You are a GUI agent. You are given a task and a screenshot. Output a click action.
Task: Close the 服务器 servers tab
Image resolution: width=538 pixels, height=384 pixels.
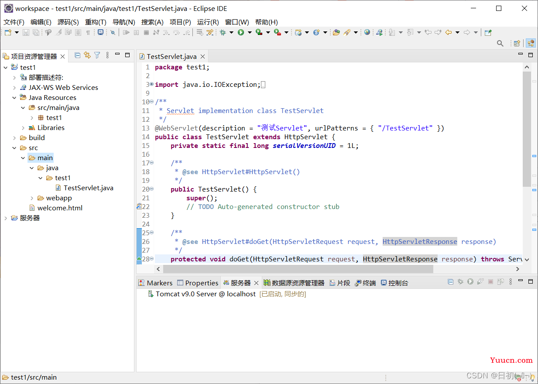pos(257,283)
